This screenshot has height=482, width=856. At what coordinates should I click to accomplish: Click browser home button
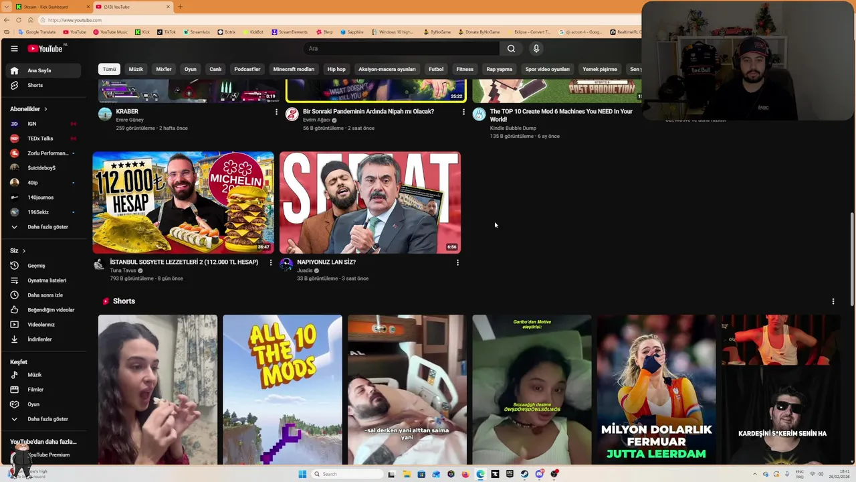[30, 20]
